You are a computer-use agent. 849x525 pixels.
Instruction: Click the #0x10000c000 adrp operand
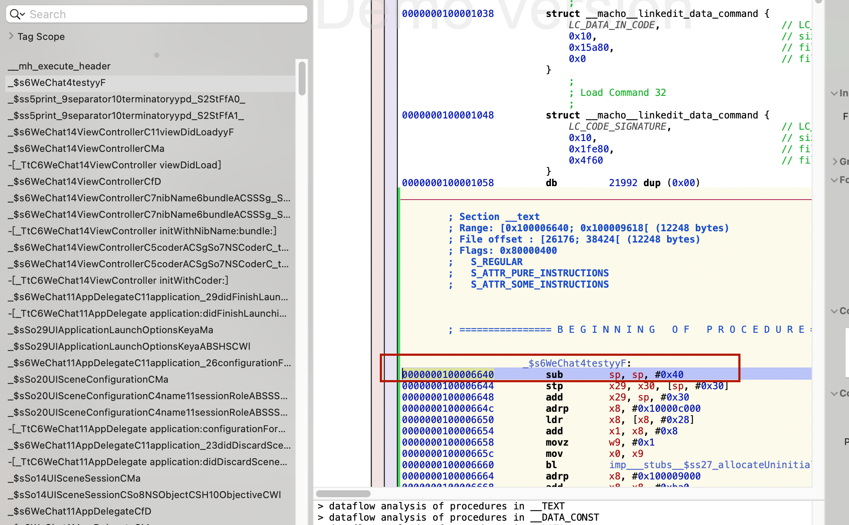pyautogui.click(x=666, y=408)
